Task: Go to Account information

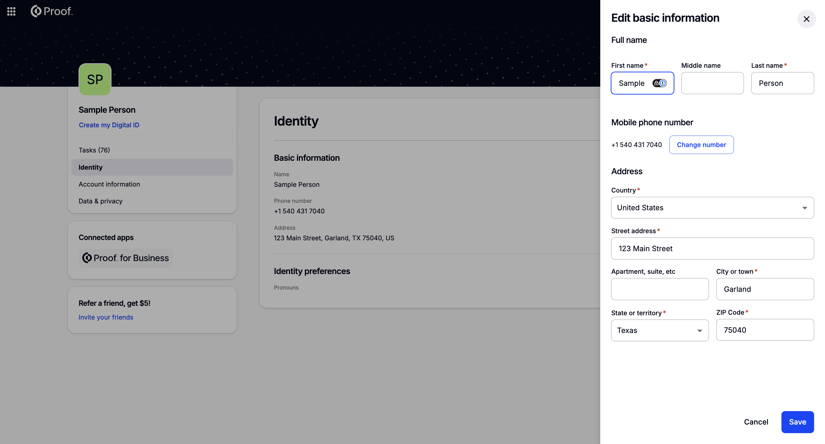Action: 109,184
